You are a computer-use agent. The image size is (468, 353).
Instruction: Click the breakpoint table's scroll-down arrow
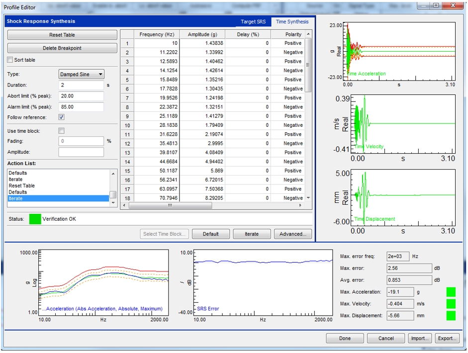click(x=308, y=198)
